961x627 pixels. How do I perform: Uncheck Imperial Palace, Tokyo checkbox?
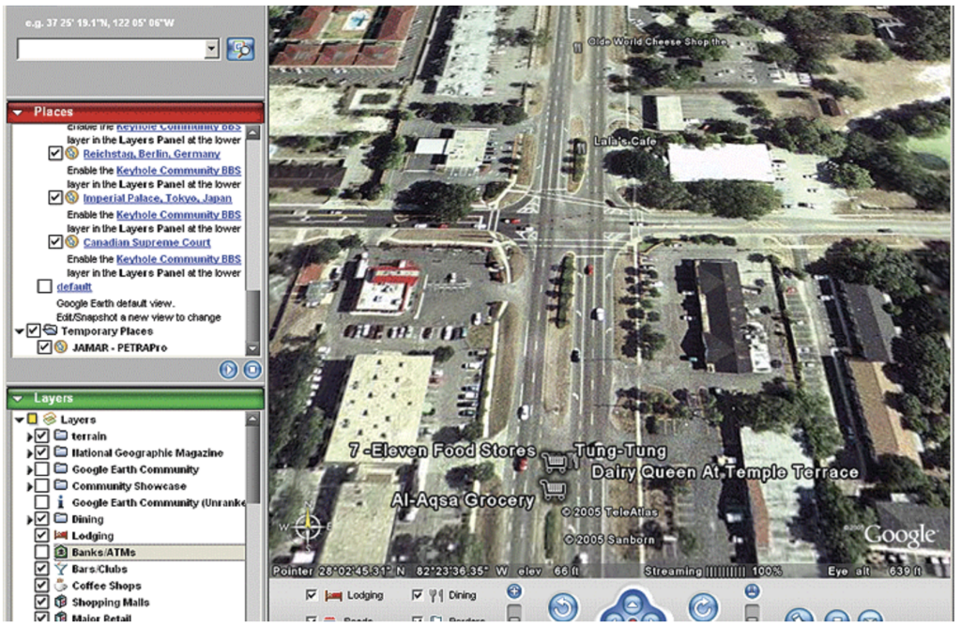pos(55,197)
